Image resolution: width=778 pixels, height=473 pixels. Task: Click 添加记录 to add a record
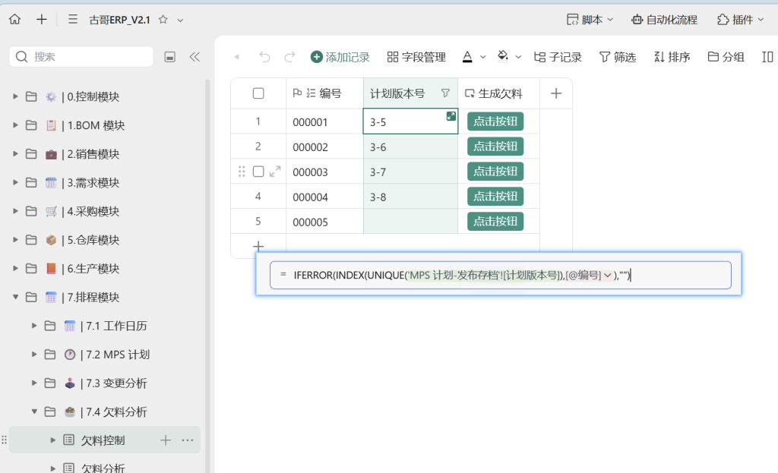coord(340,57)
